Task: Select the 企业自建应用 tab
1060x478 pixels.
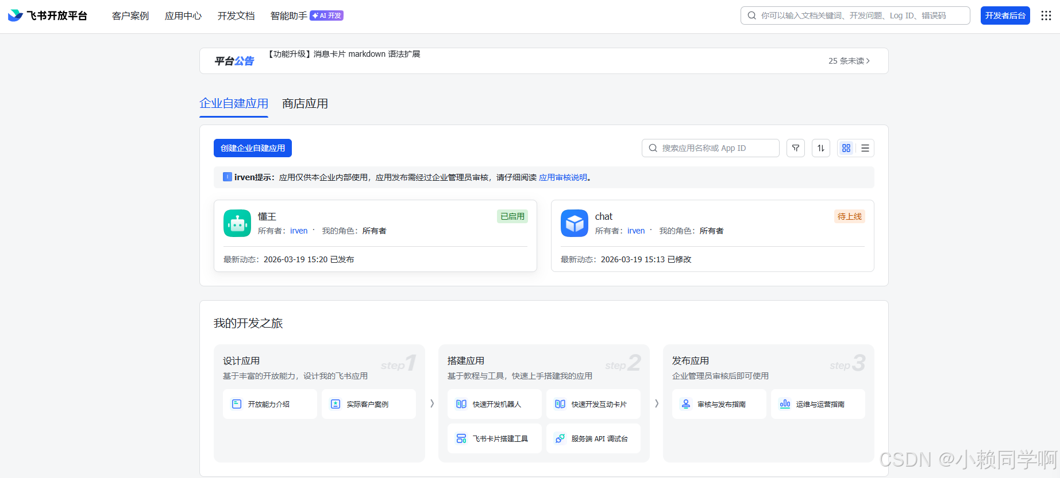Action: click(234, 103)
